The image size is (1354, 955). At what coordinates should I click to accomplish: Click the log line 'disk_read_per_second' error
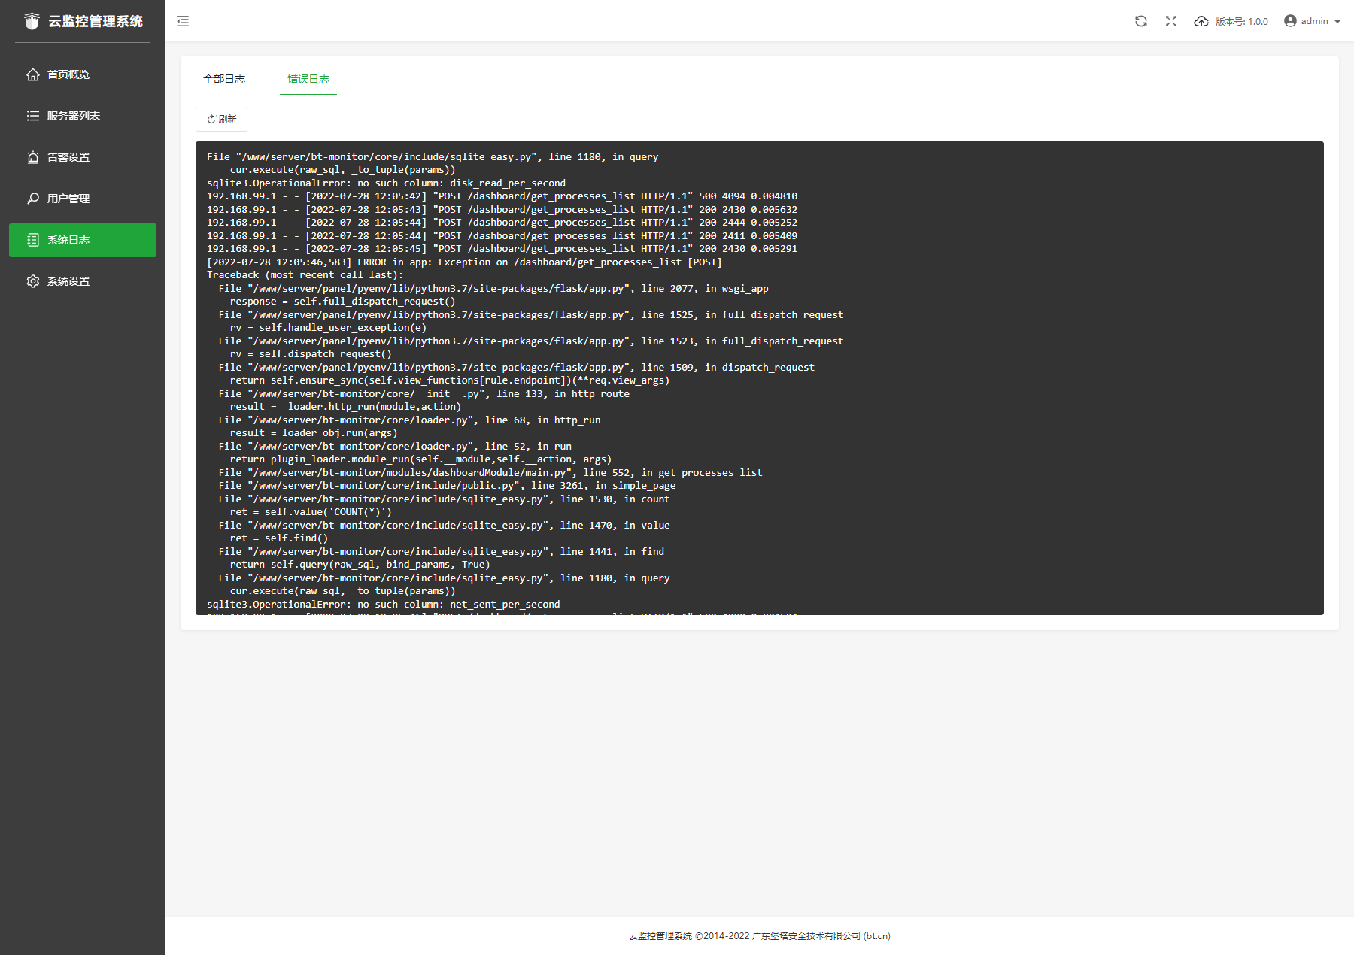tap(386, 183)
